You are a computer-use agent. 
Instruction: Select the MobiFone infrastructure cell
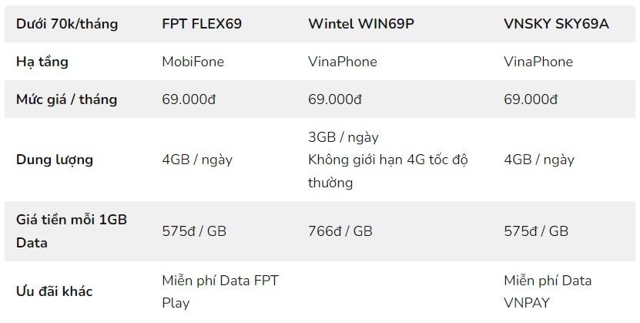[x=193, y=62]
